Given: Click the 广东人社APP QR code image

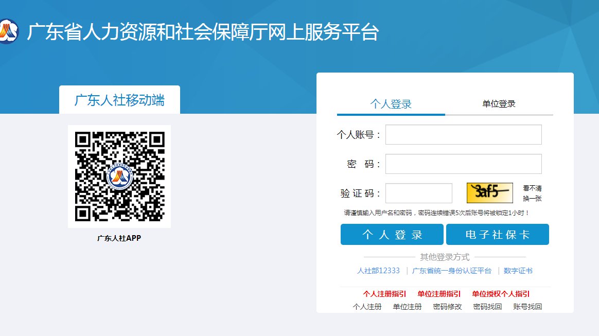Looking at the screenshot, I should [119, 176].
